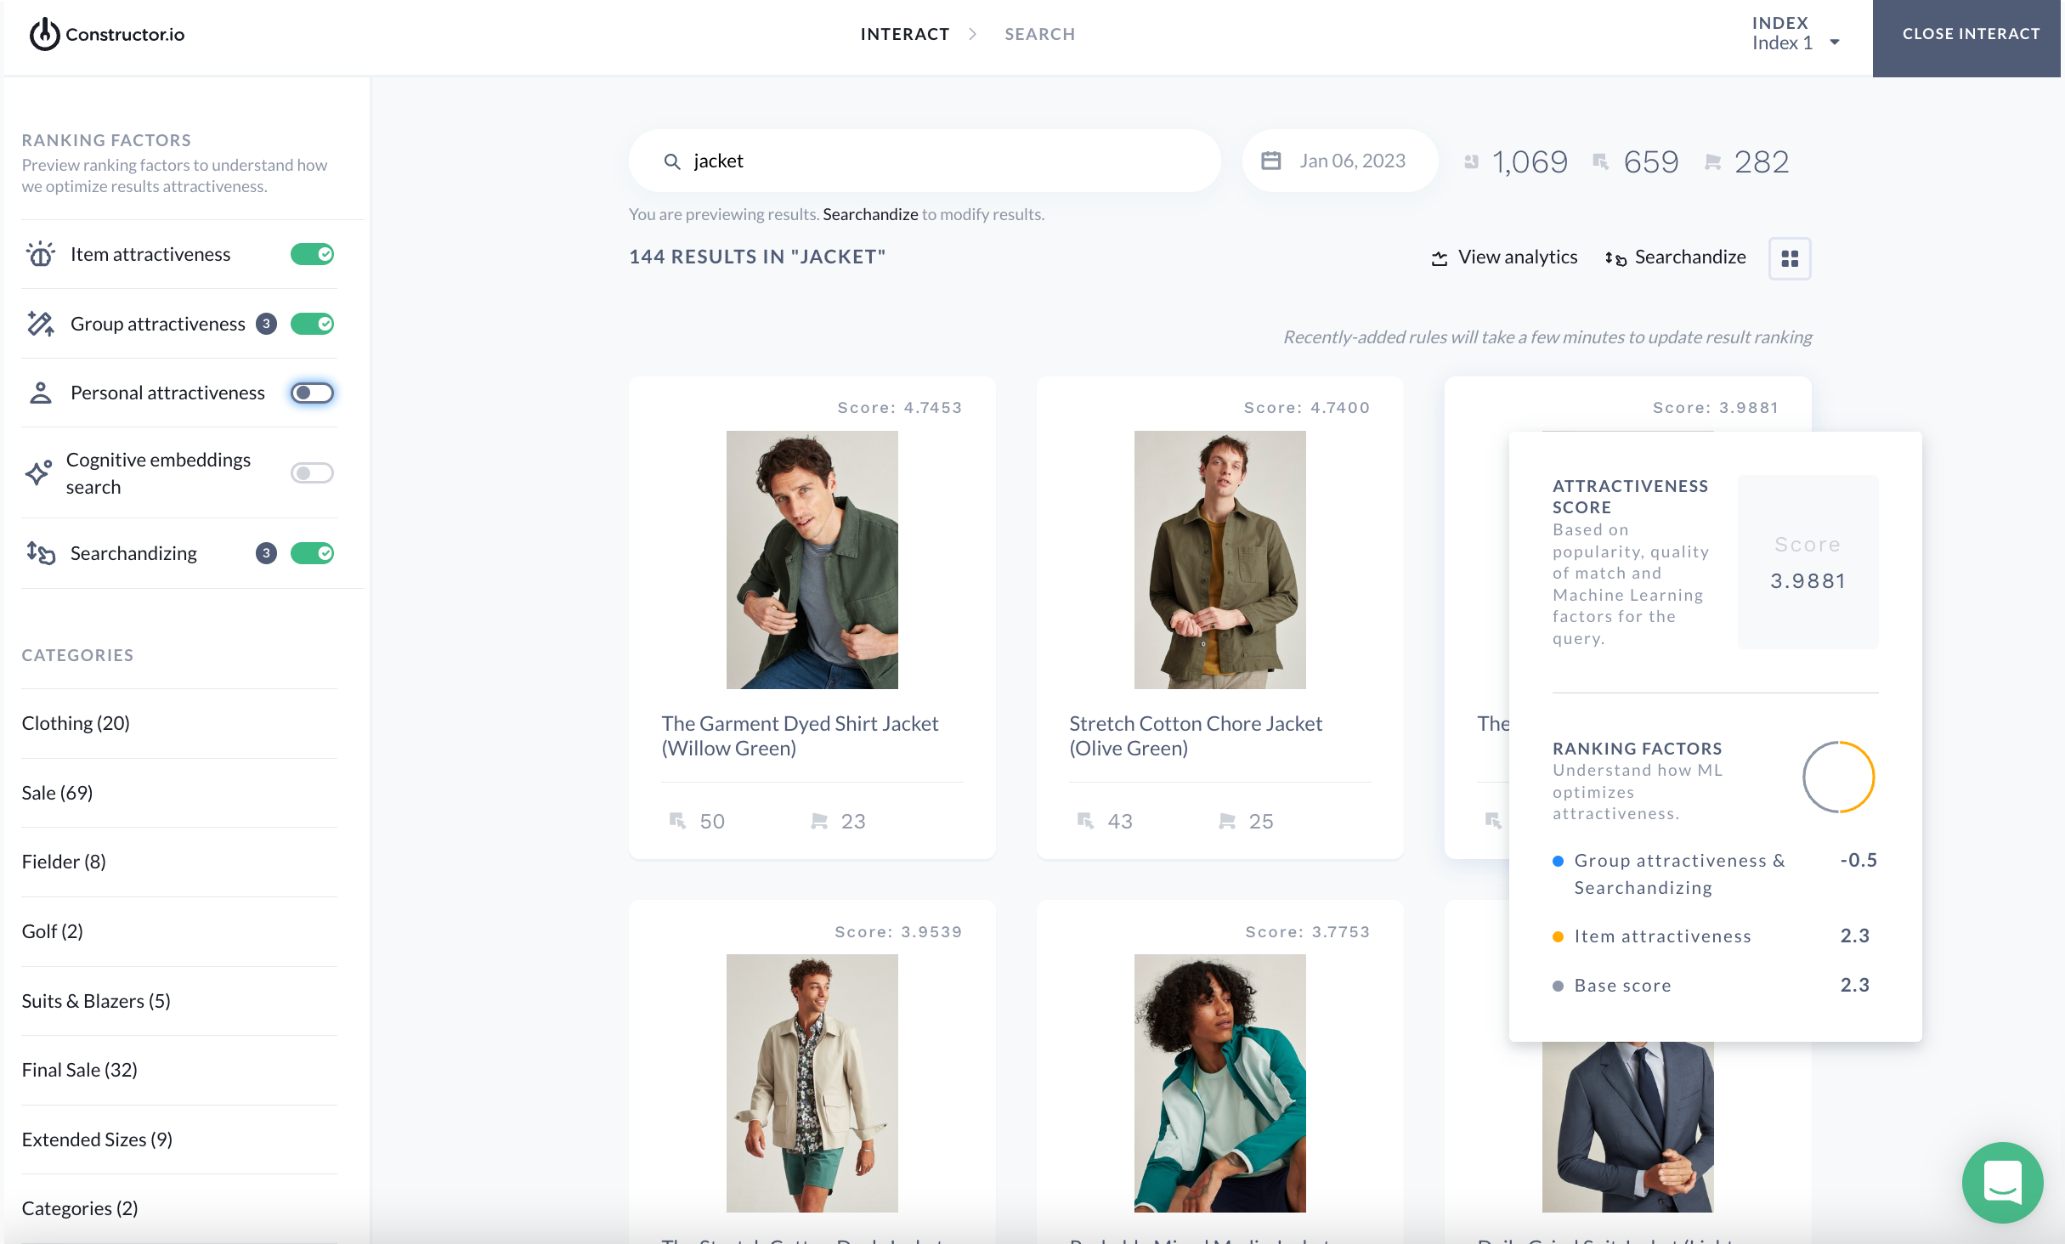Image resolution: width=2065 pixels, height=1244 pixels.
Task: Disable the Item attractiveness toggle
Action: (312, 254)
